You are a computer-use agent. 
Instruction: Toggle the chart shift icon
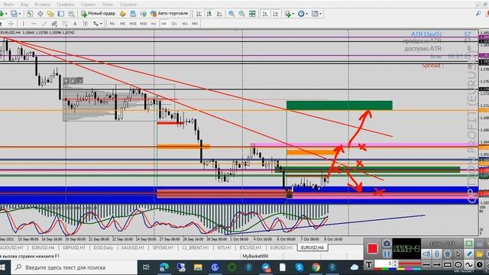(275, 14)
